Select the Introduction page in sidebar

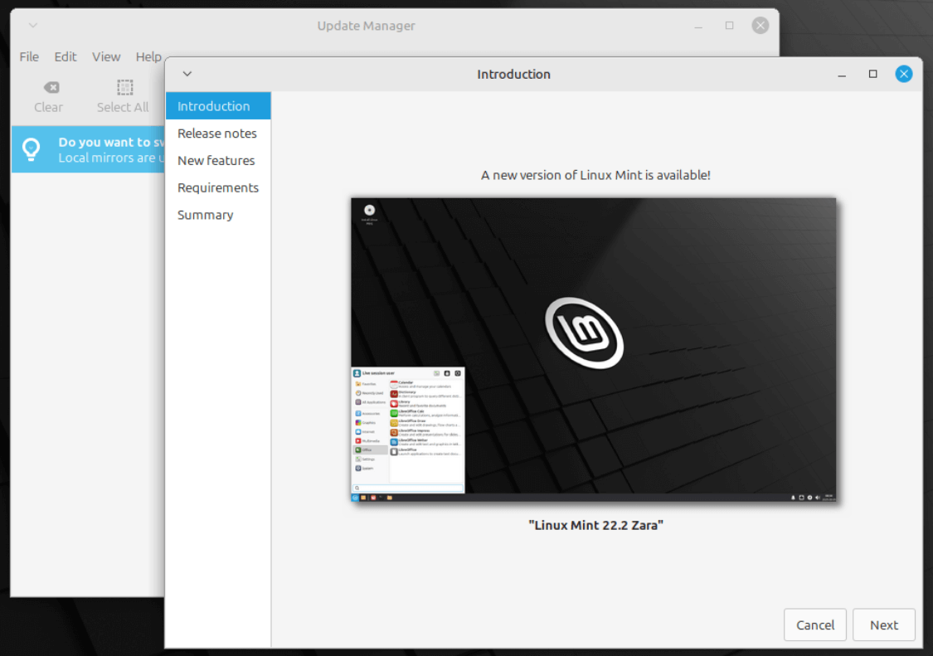(218, 106)
